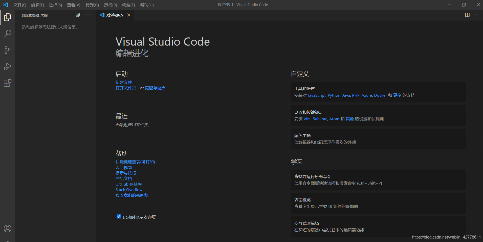Click the Azure support link
This screenshot has width=483, height=242.
point(367,95)
